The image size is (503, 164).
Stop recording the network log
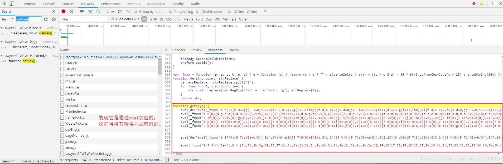64,11
